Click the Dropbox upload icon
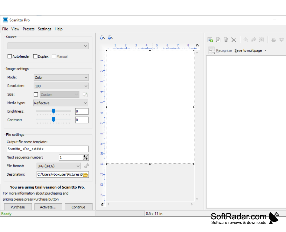 tap(282, 40)
